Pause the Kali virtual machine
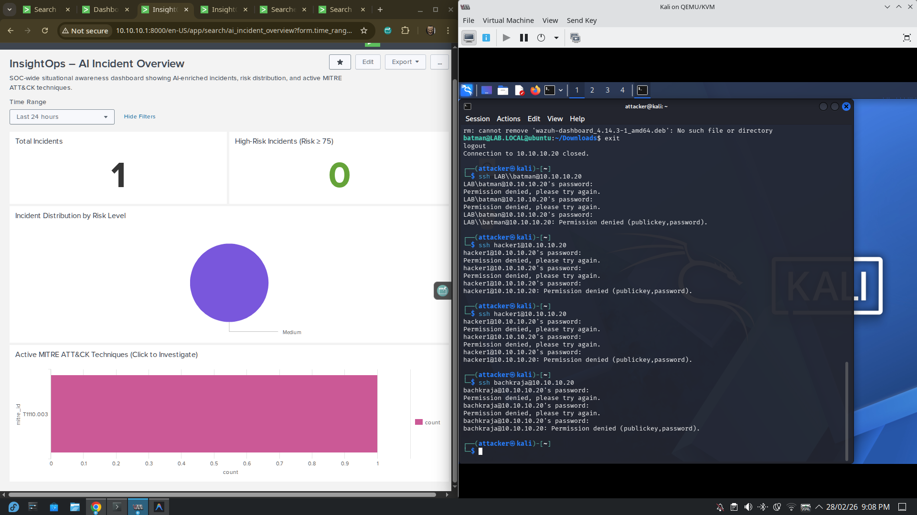917x515 pixels. [524, 38]
